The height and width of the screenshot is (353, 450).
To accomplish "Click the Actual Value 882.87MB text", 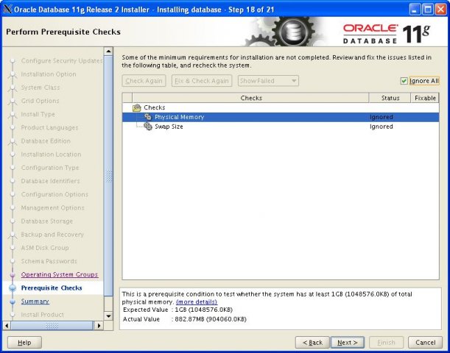I will 211,319.
